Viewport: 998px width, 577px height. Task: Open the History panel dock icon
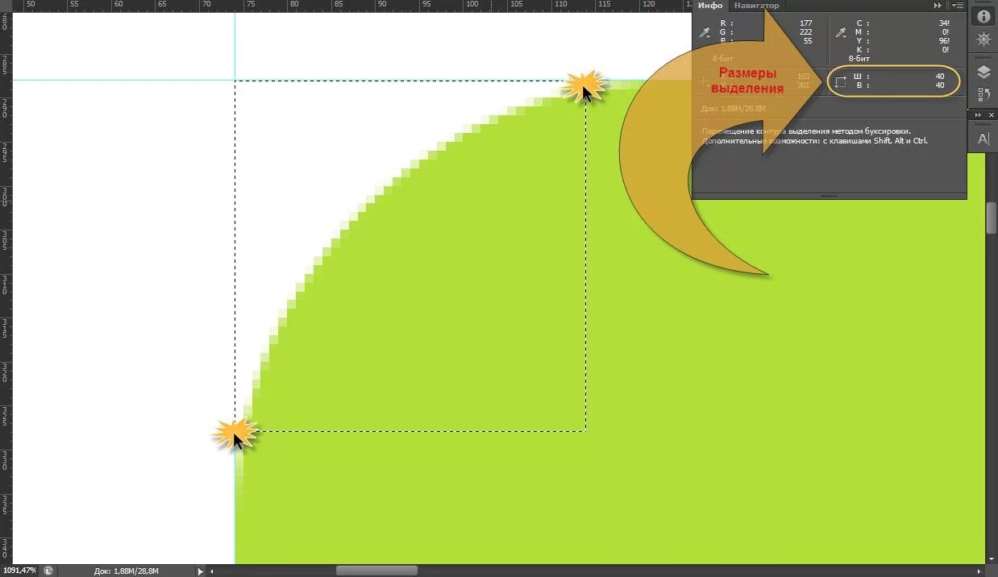point(983,94)
